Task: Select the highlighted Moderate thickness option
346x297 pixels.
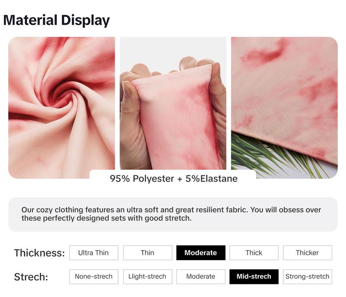Action: coord(201,252)
